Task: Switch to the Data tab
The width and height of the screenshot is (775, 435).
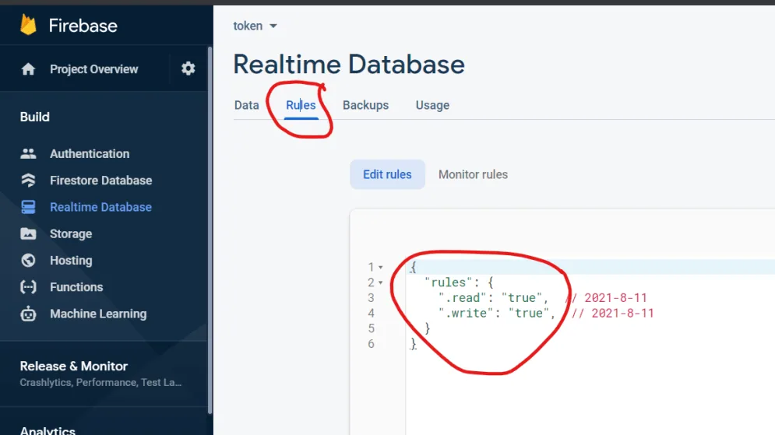Action: pos(247,105)
